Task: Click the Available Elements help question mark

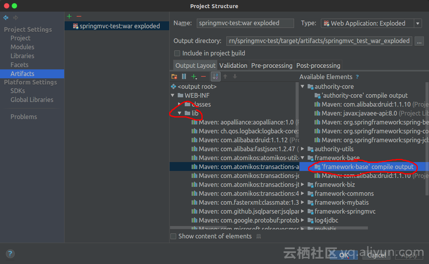Action: tap(357, 77)
